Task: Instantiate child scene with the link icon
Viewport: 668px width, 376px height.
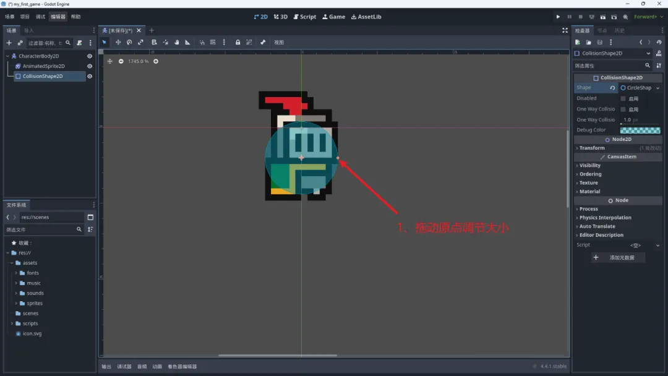Action: tap(20, 43)
